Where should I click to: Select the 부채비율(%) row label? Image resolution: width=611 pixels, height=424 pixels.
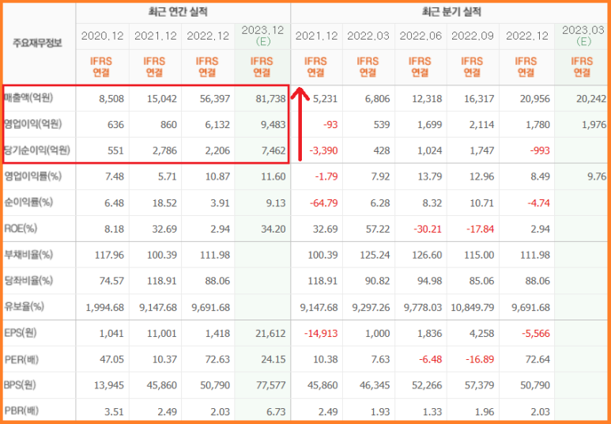coord(28,255)
